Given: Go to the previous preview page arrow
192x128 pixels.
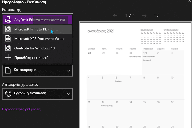Looking at the screenshot, I should tap(115, 16).
